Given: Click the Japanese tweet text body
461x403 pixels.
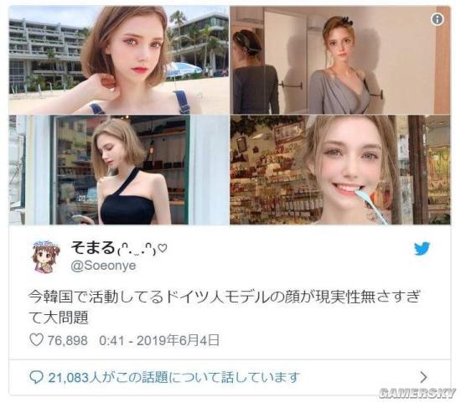Looking at the screenshot, I should [x=225, y=307].
